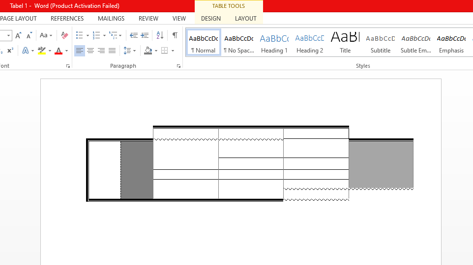Open numbering library dropdown arrow
The image size is (473, 265).
[104, 35]
